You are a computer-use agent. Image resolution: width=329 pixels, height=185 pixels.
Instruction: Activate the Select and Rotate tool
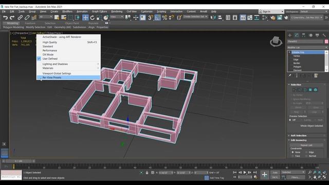[x=93, y=17]
